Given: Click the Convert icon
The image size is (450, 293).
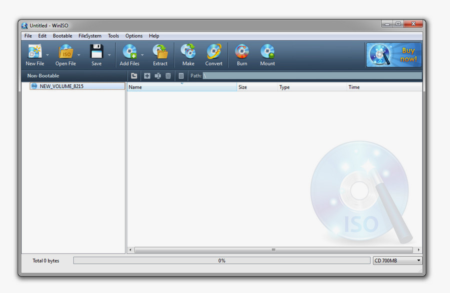Looking at the screenshot, I should [x=214, y=51].
